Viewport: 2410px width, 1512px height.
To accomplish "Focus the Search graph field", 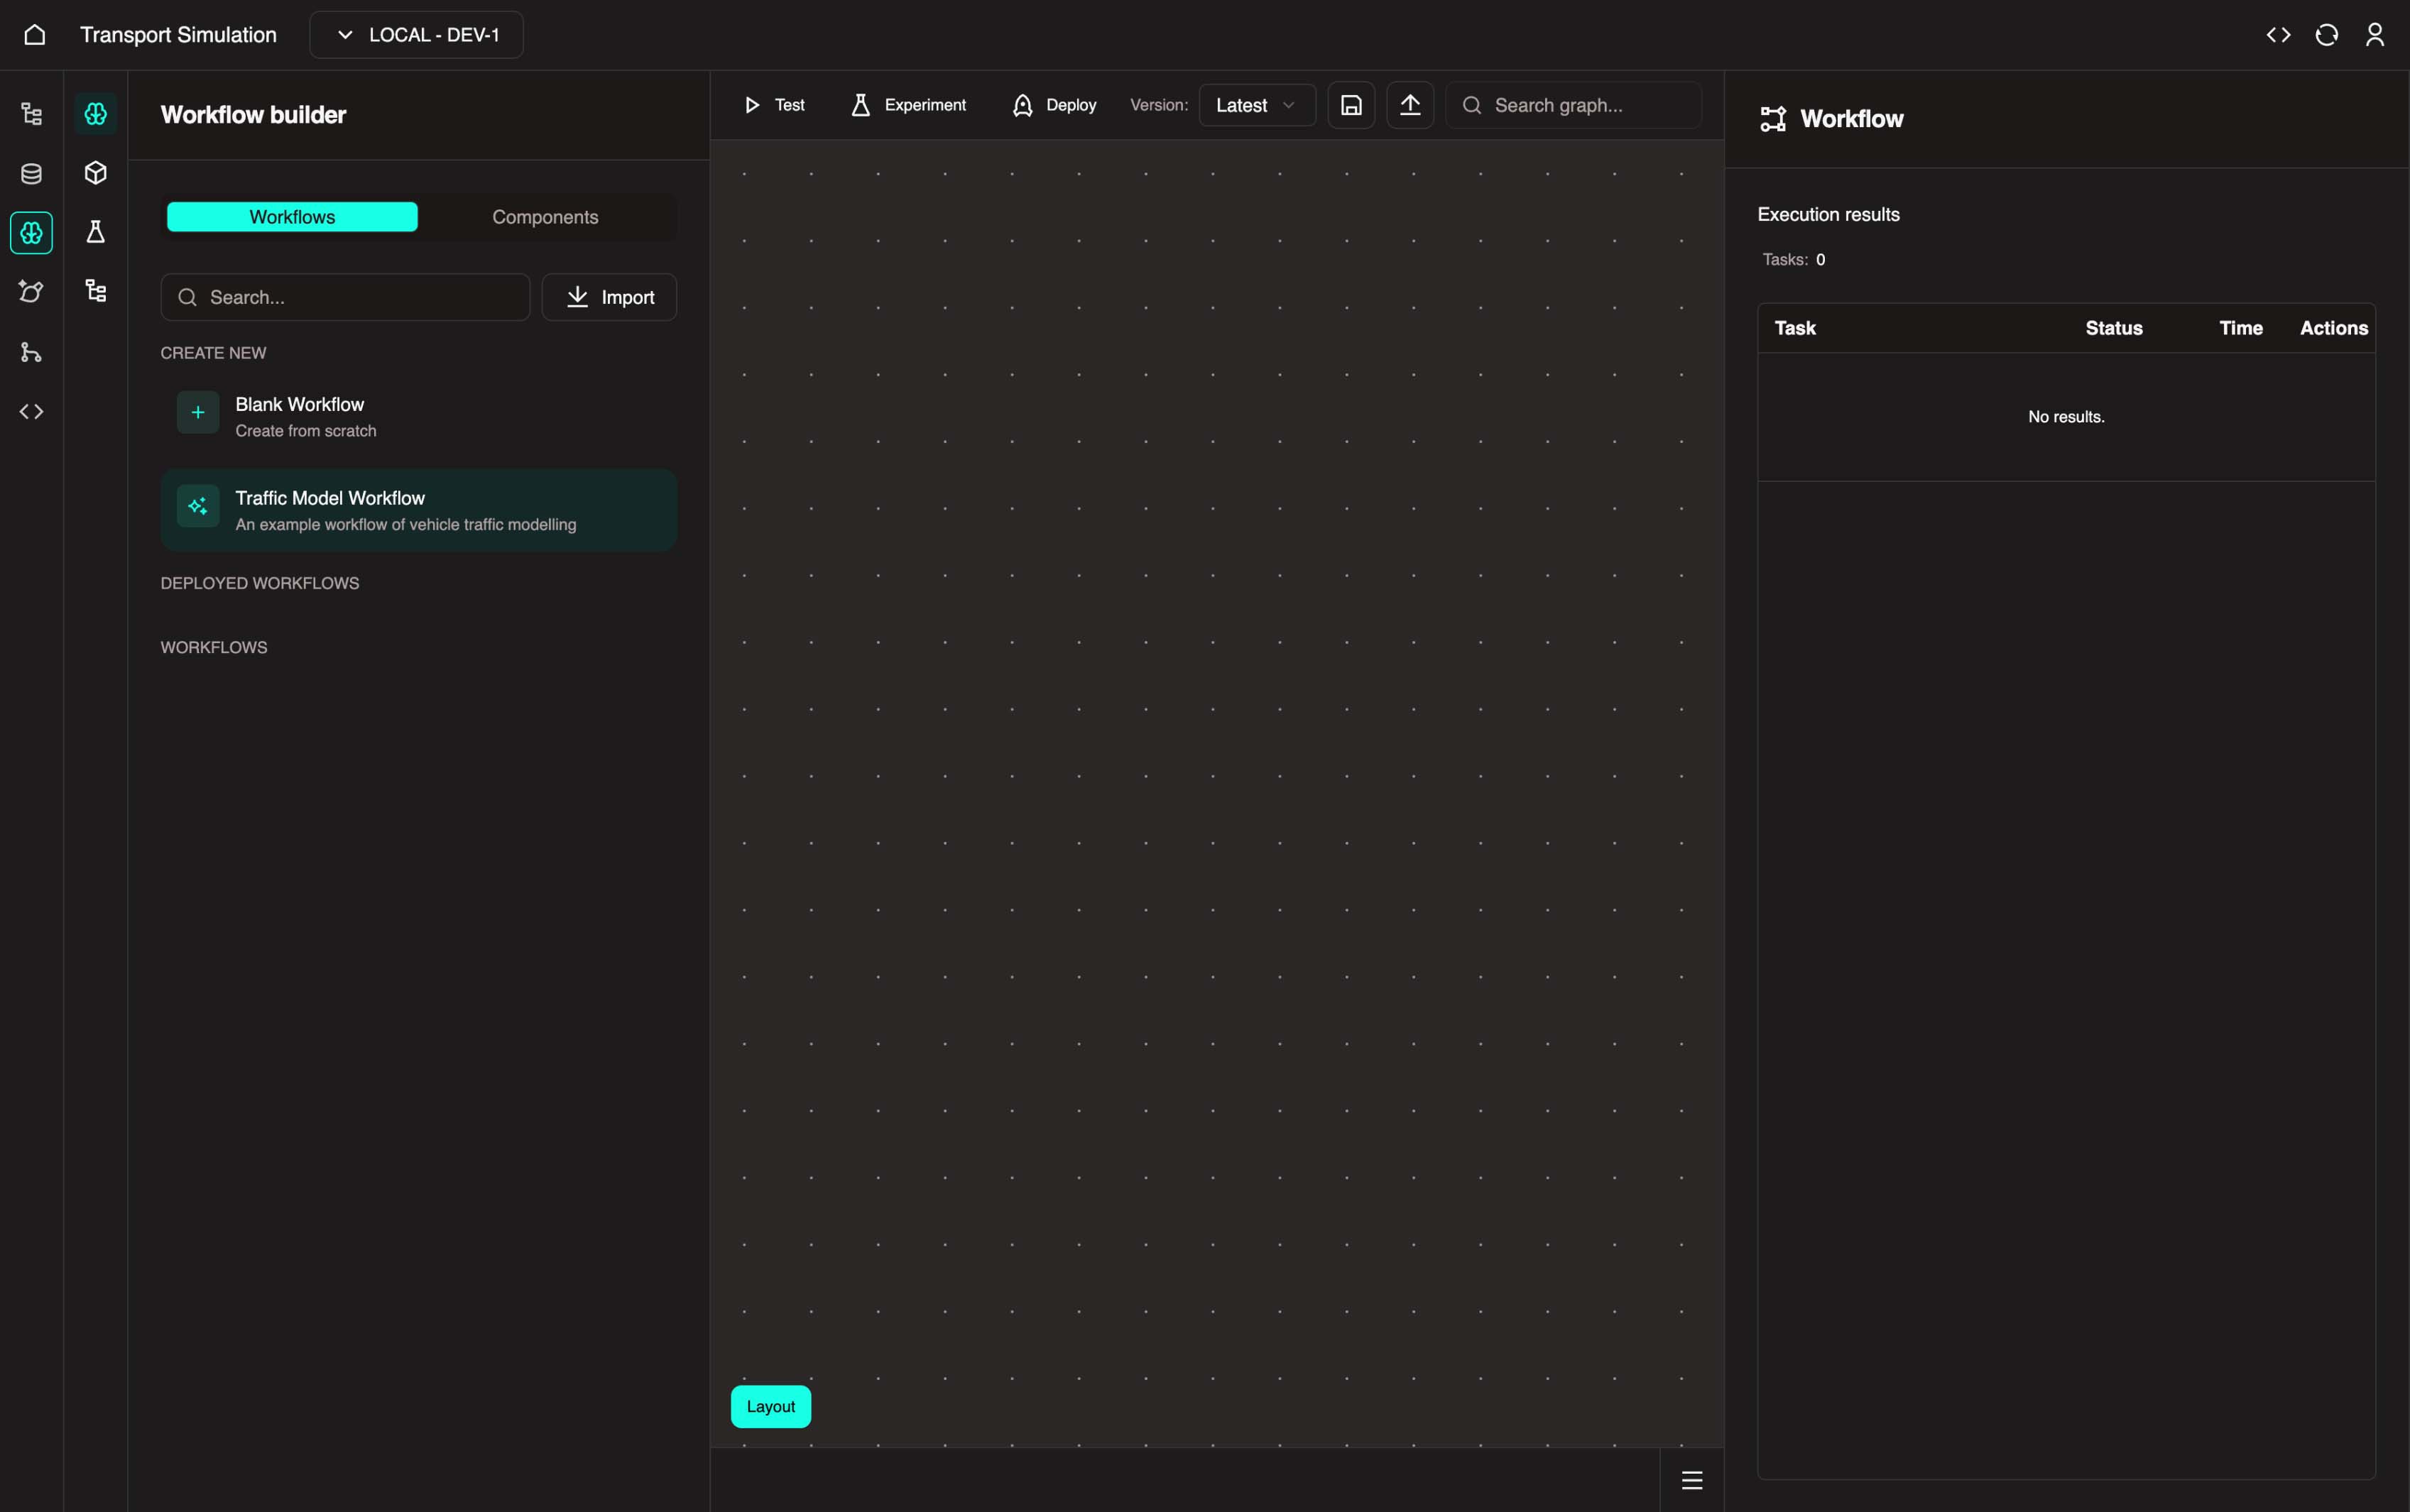I will [x=1573, y=105].
